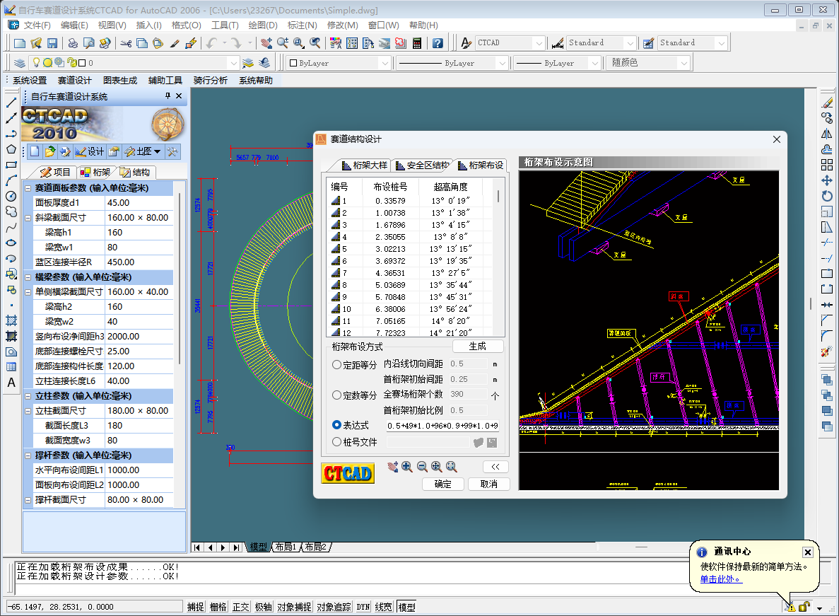Click the communication center tray icon
This screenshot has width=839, height=616.
point(790,606)
